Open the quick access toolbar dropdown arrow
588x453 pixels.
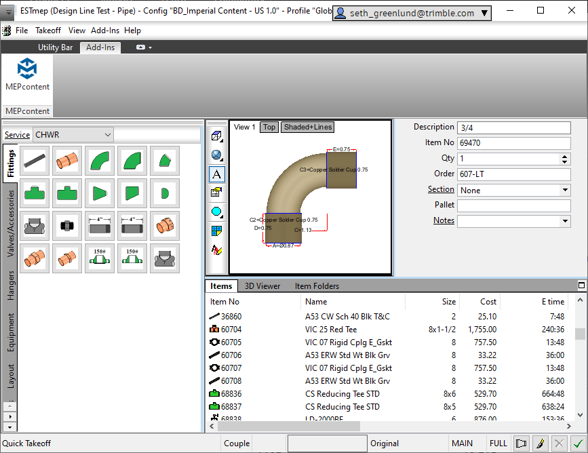click(x=151, y=47)
